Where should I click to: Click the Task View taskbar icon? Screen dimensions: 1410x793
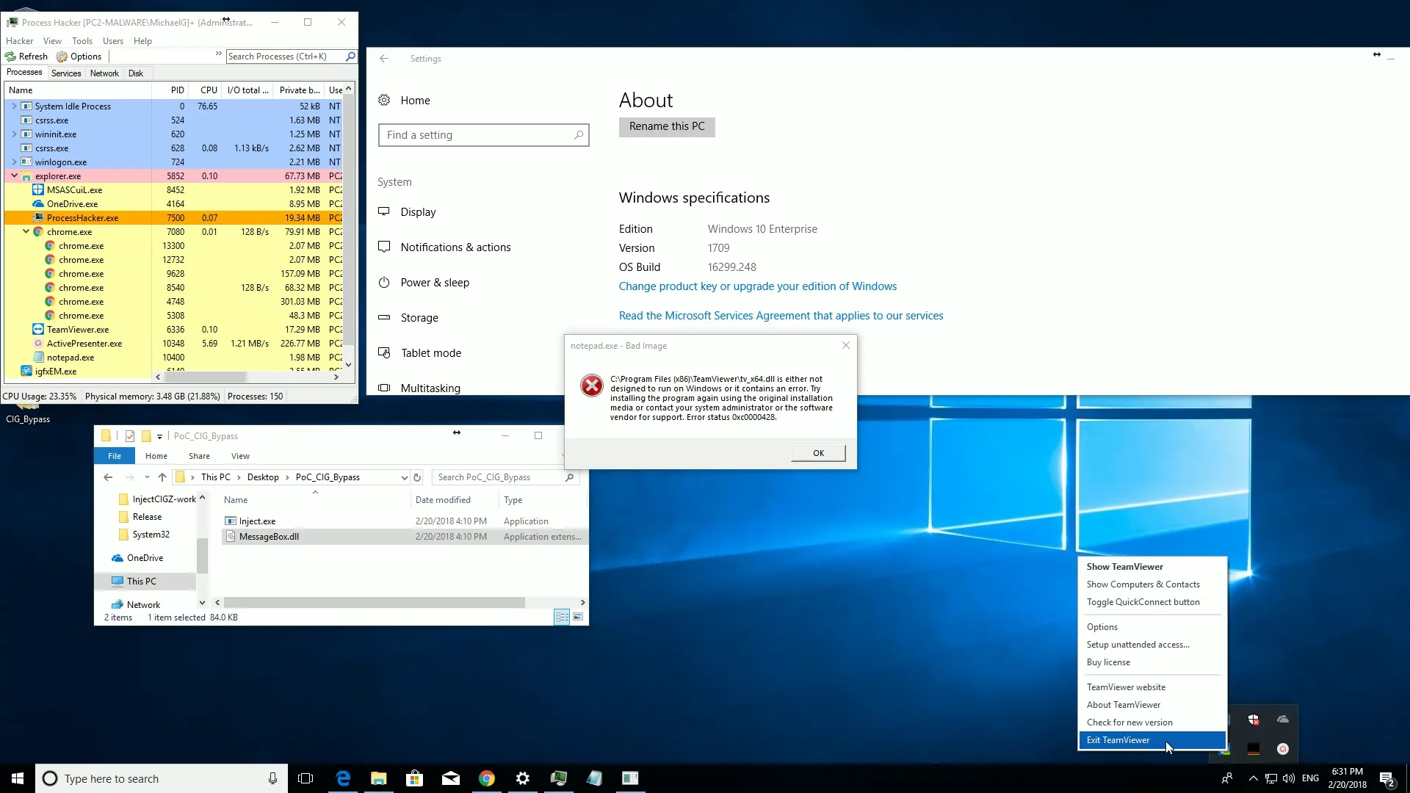tap(305, 778)
